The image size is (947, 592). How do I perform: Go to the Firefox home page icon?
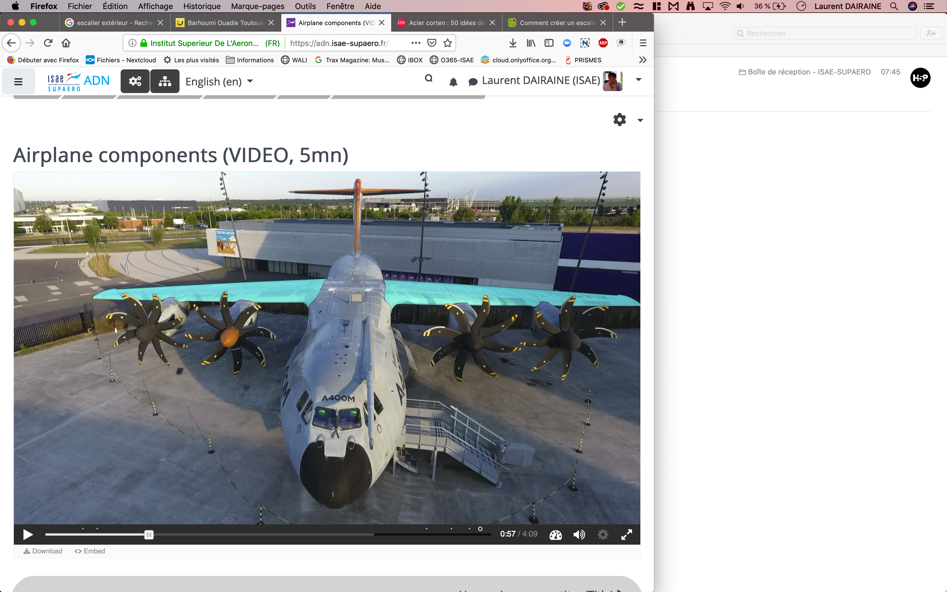[66, 43]
